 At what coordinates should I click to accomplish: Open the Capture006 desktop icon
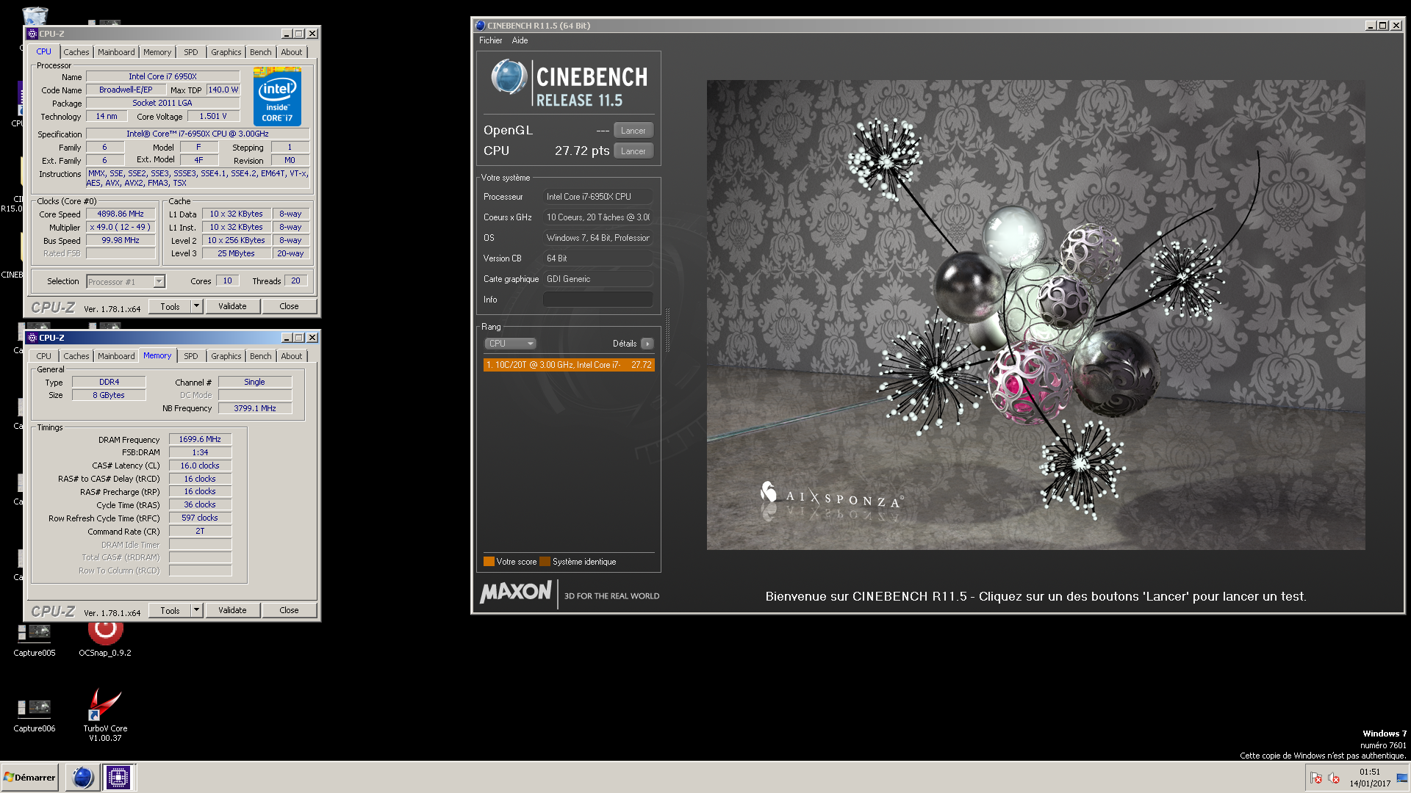pyautogui.click(x=34, y=716)
